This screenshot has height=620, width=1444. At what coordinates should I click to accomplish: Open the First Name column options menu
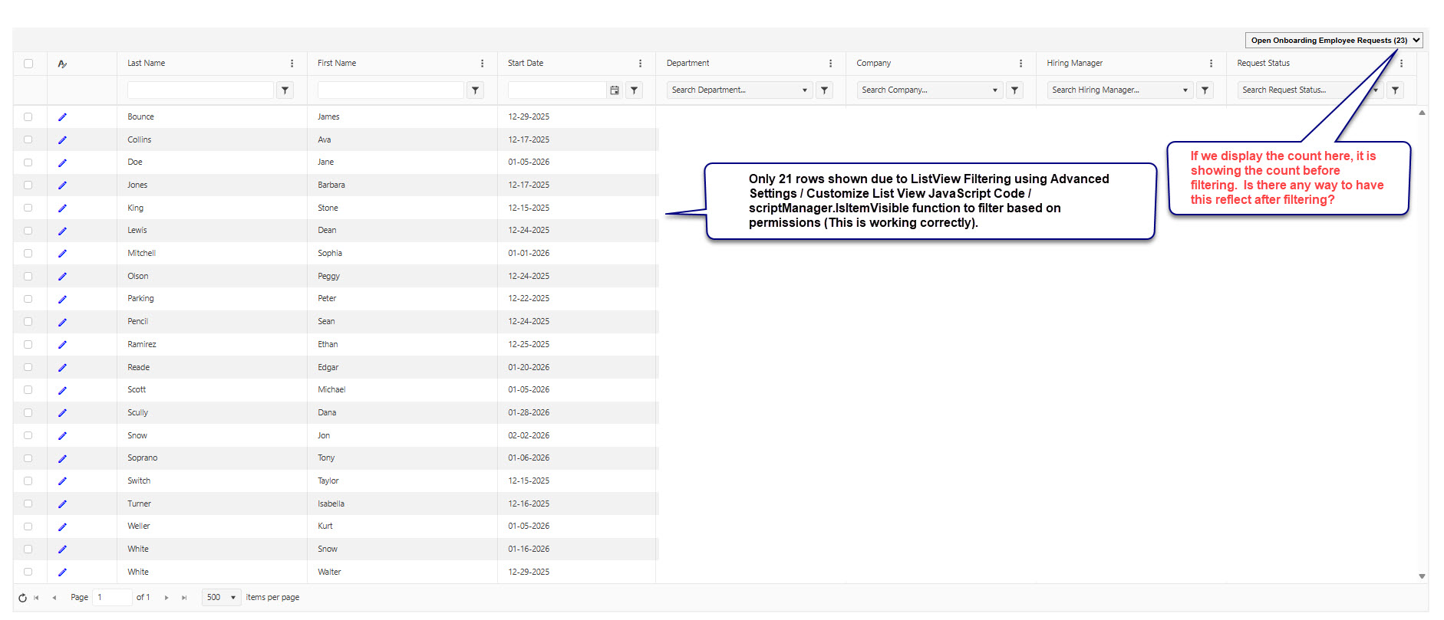[x=482, y=64]
